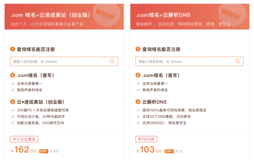Viewport: 254px width, 160px height.
Task: Click the 年付8.5折 tag
Action: tap(147, 139)
